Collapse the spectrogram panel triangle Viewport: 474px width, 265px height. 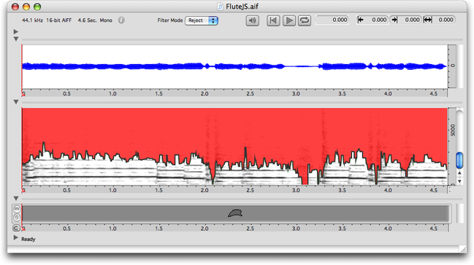tap(16, 102)
